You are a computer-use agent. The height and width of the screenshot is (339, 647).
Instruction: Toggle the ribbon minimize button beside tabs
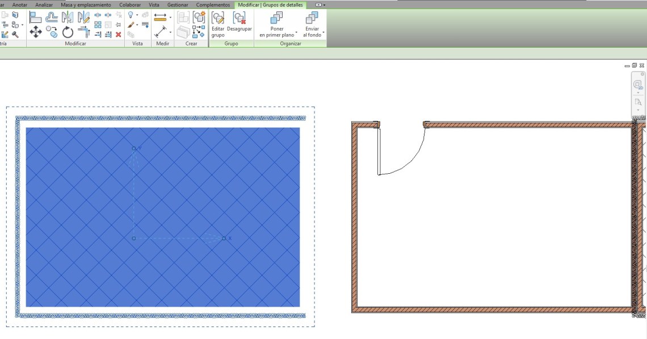click(x=319, y=5)
